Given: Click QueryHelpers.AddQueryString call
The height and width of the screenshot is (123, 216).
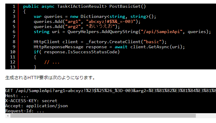Looking at the screenshot, I should click(x=103, y=32).
